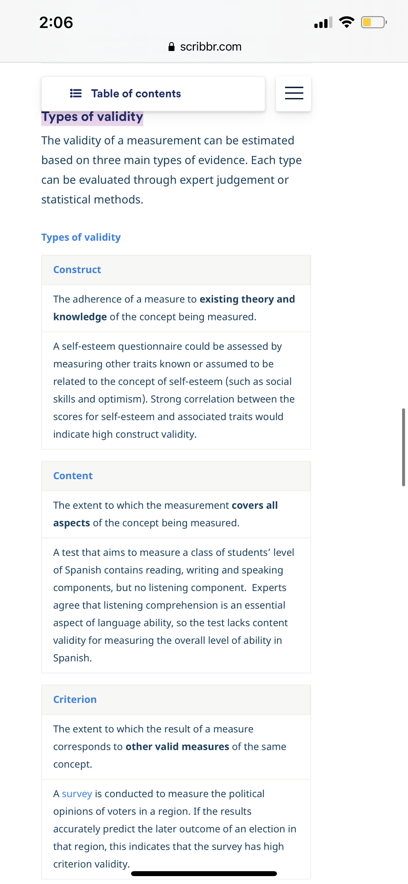Tap the lock icon next to scribbr.com

tap(172, 47)
